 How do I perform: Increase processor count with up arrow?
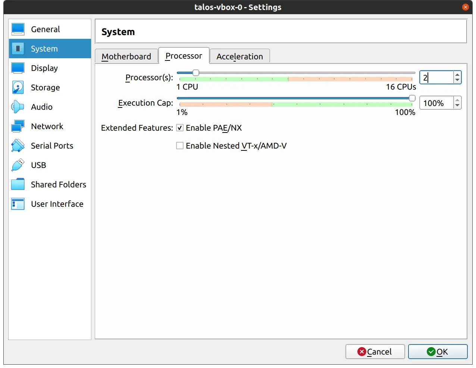point(457,75)
